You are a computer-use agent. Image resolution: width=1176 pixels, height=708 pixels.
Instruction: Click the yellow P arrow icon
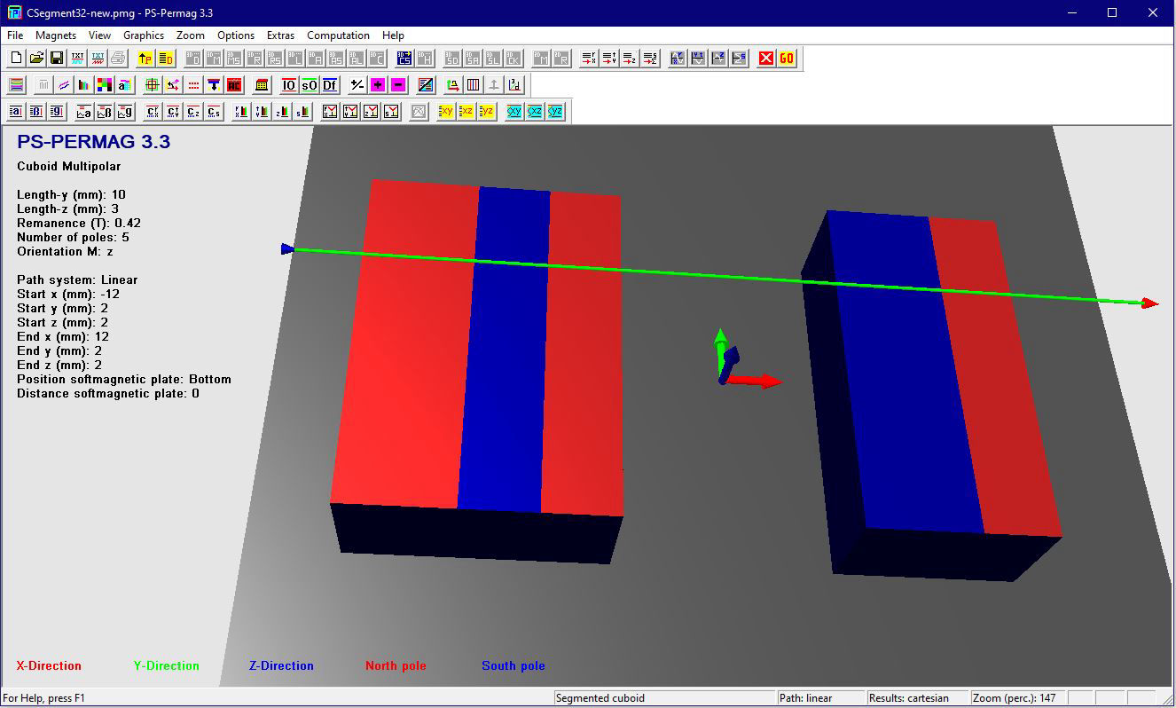point(145,59)
